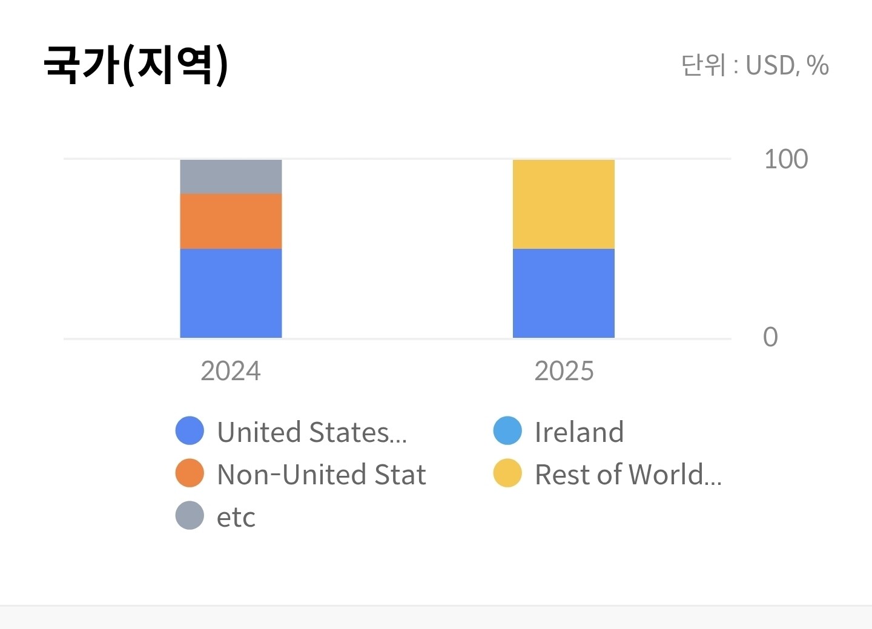Image resolution: width=872 pixels, height=629 pixels.
Task: Click the orange Non-United Stat legend dot
Action: pyautogui.click(x=190, y=473)
